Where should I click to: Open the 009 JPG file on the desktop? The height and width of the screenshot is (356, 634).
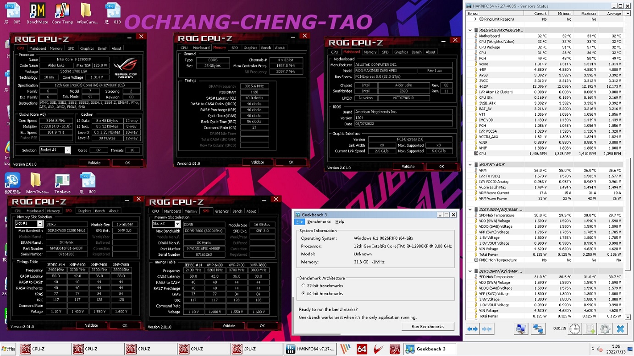coord(87,183)
